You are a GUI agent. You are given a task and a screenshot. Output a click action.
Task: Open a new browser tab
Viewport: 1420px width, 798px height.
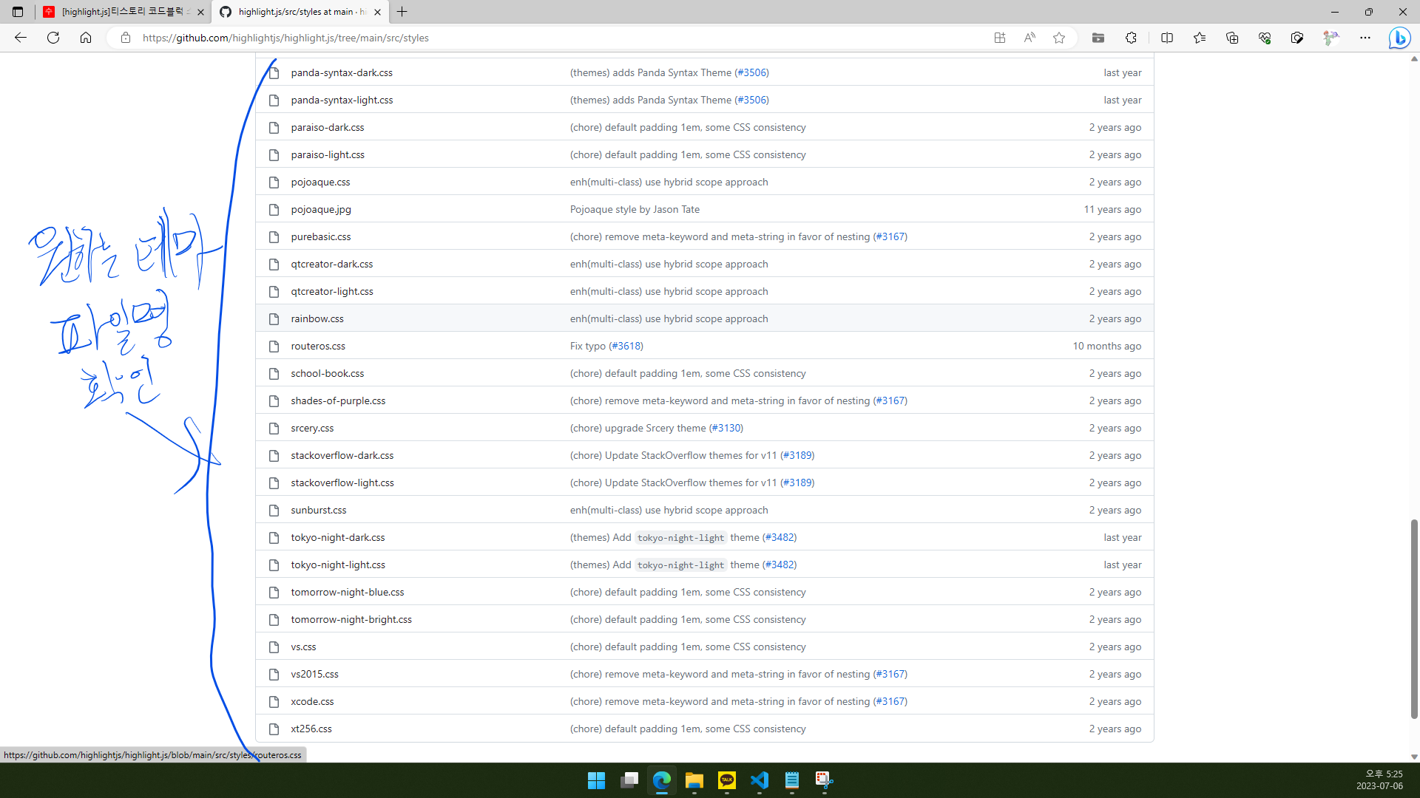[x=402, y=12]
